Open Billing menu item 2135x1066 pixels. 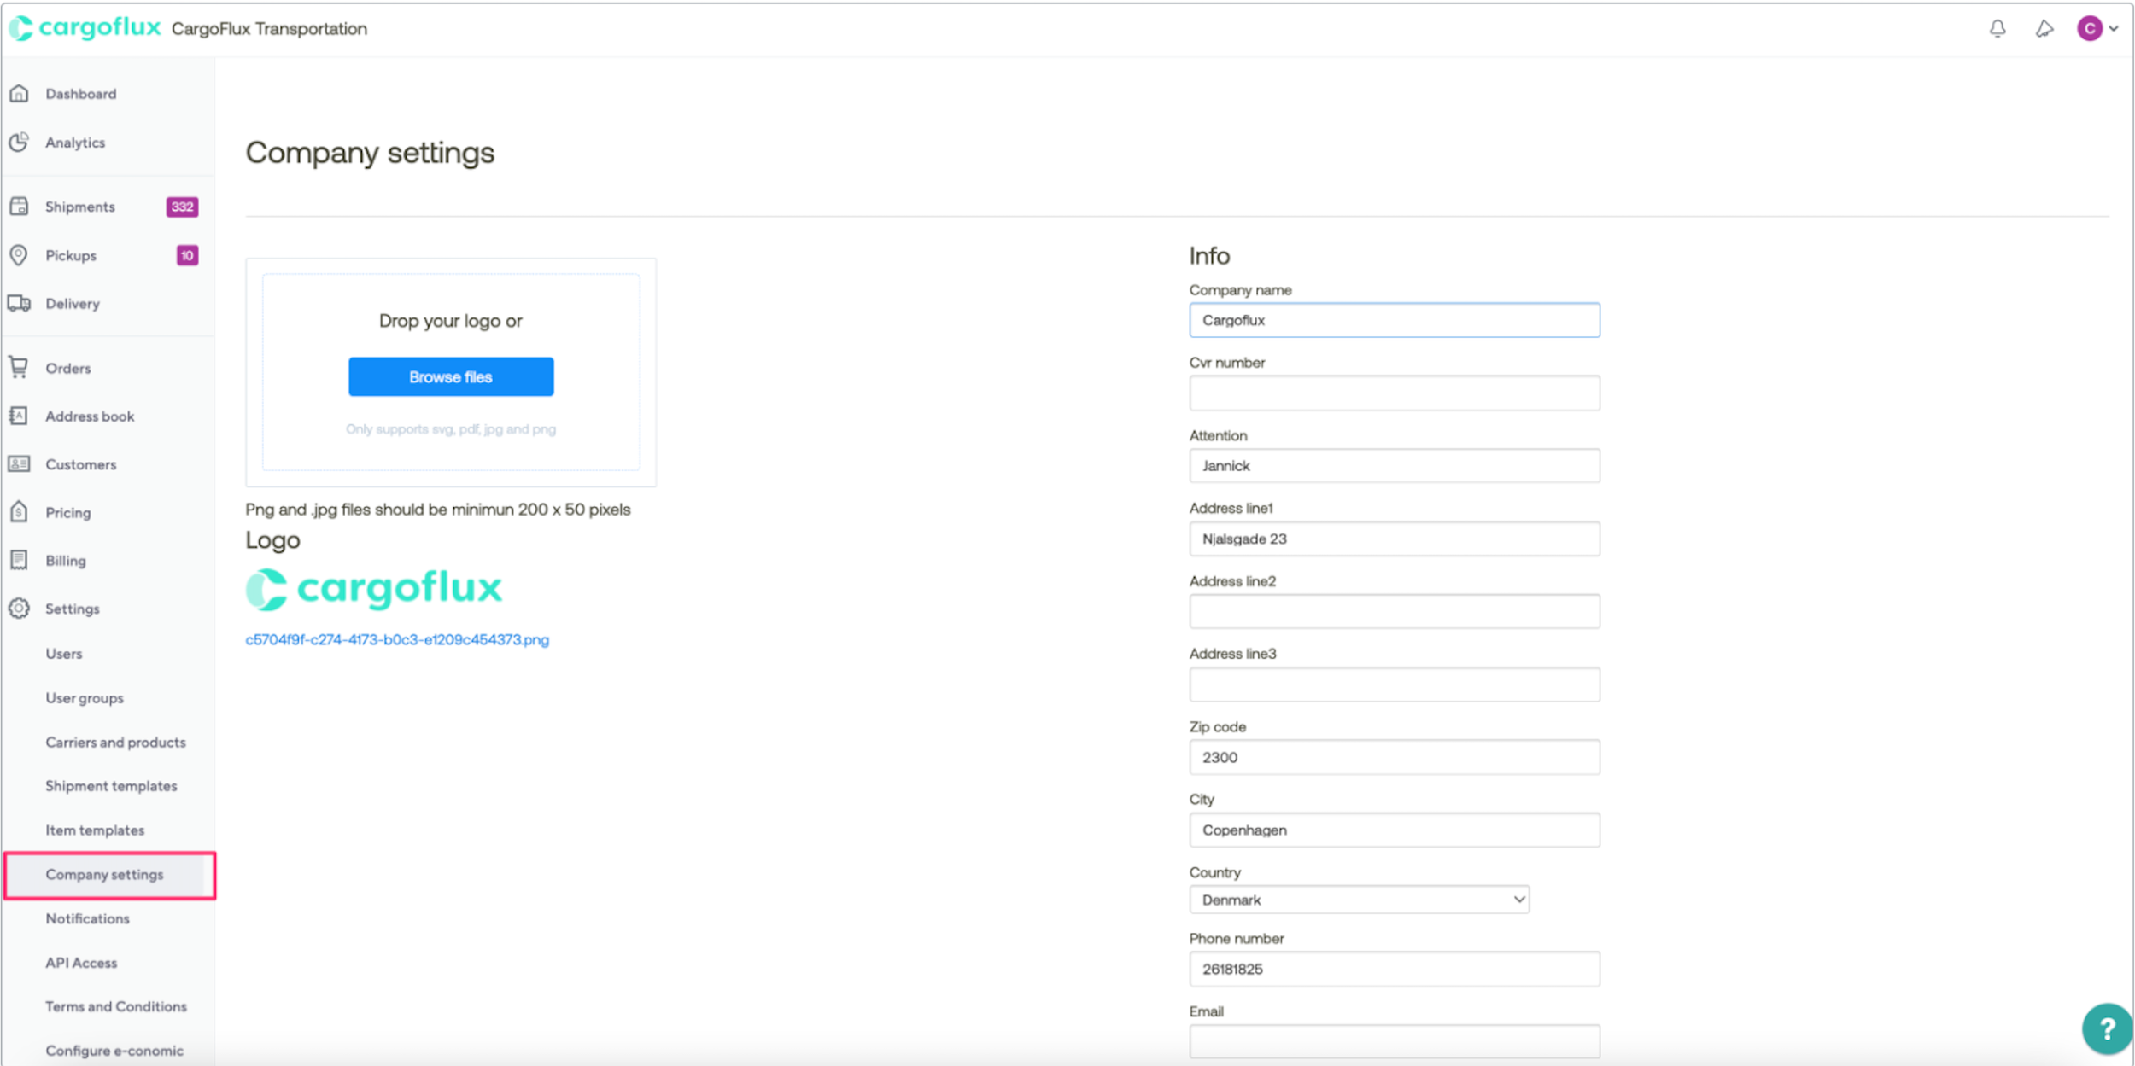[x=66, y=561]
